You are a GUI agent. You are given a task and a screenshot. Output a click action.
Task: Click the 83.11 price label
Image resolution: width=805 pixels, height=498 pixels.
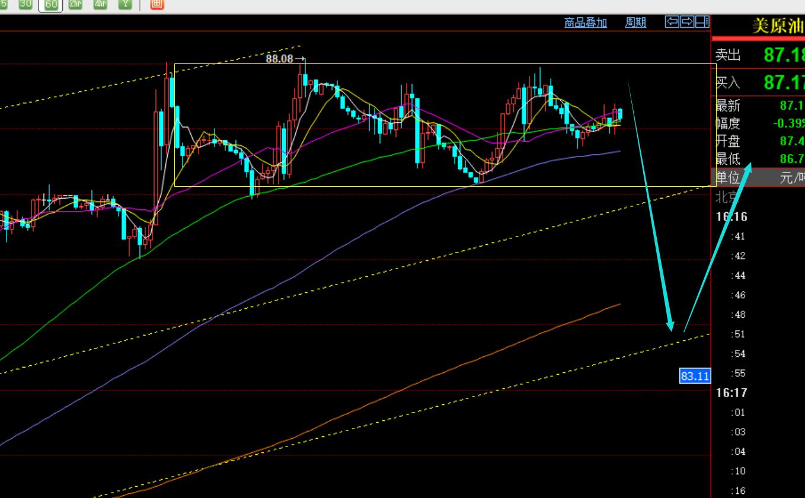coord(695,376)
